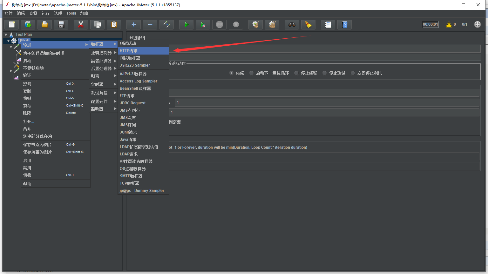Choose JDBC Request from the sampler submenu

pyautogui.click(x=143, y=103)
